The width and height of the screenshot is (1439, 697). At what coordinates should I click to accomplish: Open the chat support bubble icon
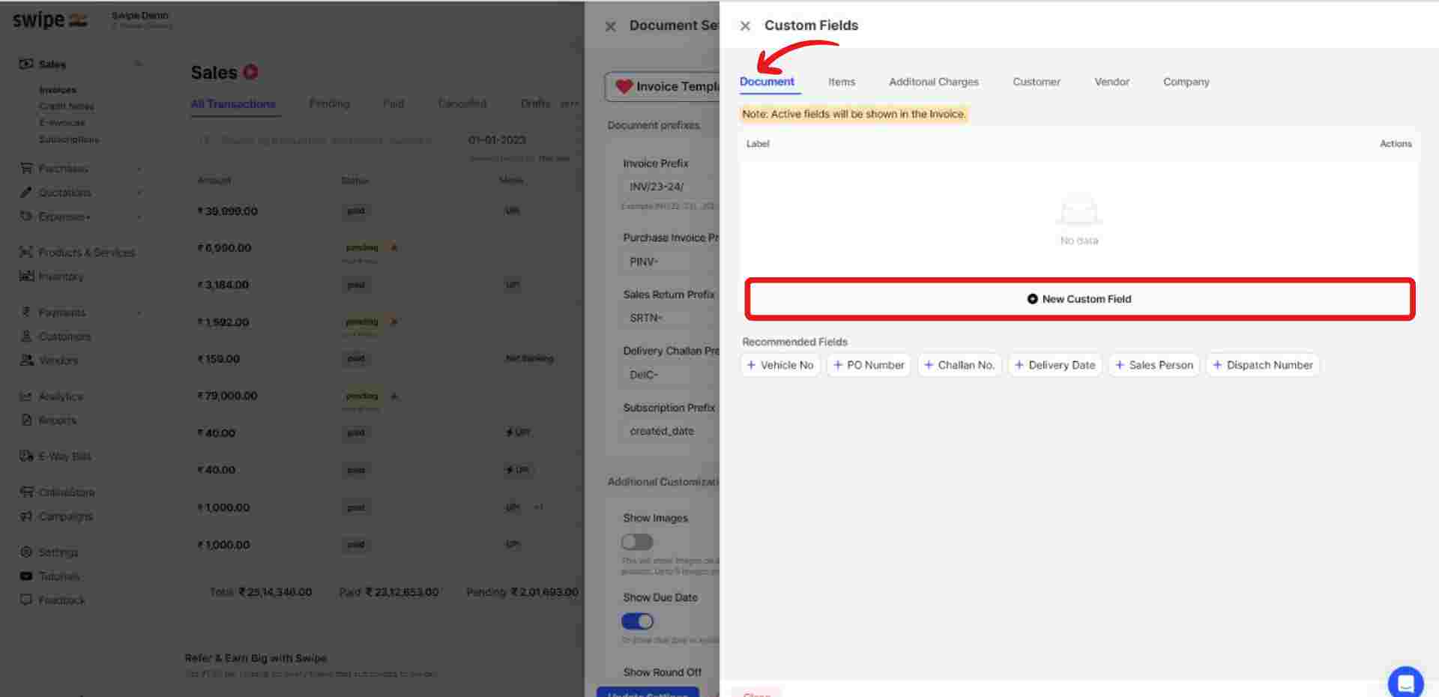(1405, 683)
